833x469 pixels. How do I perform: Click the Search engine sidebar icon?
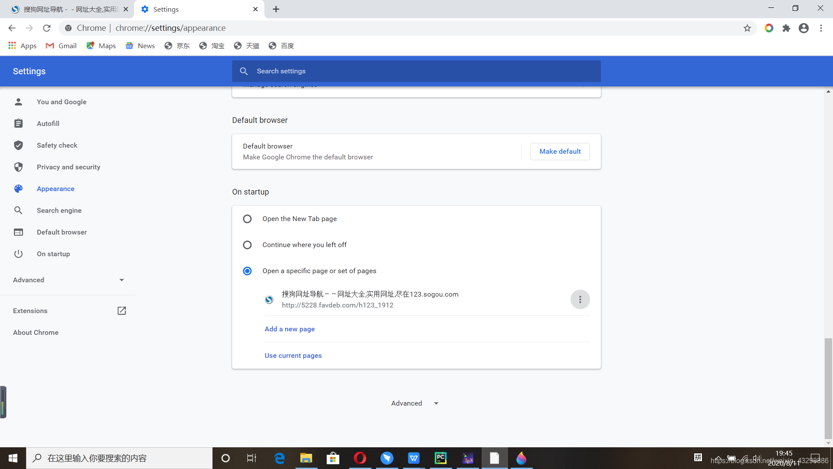point(18,210)
